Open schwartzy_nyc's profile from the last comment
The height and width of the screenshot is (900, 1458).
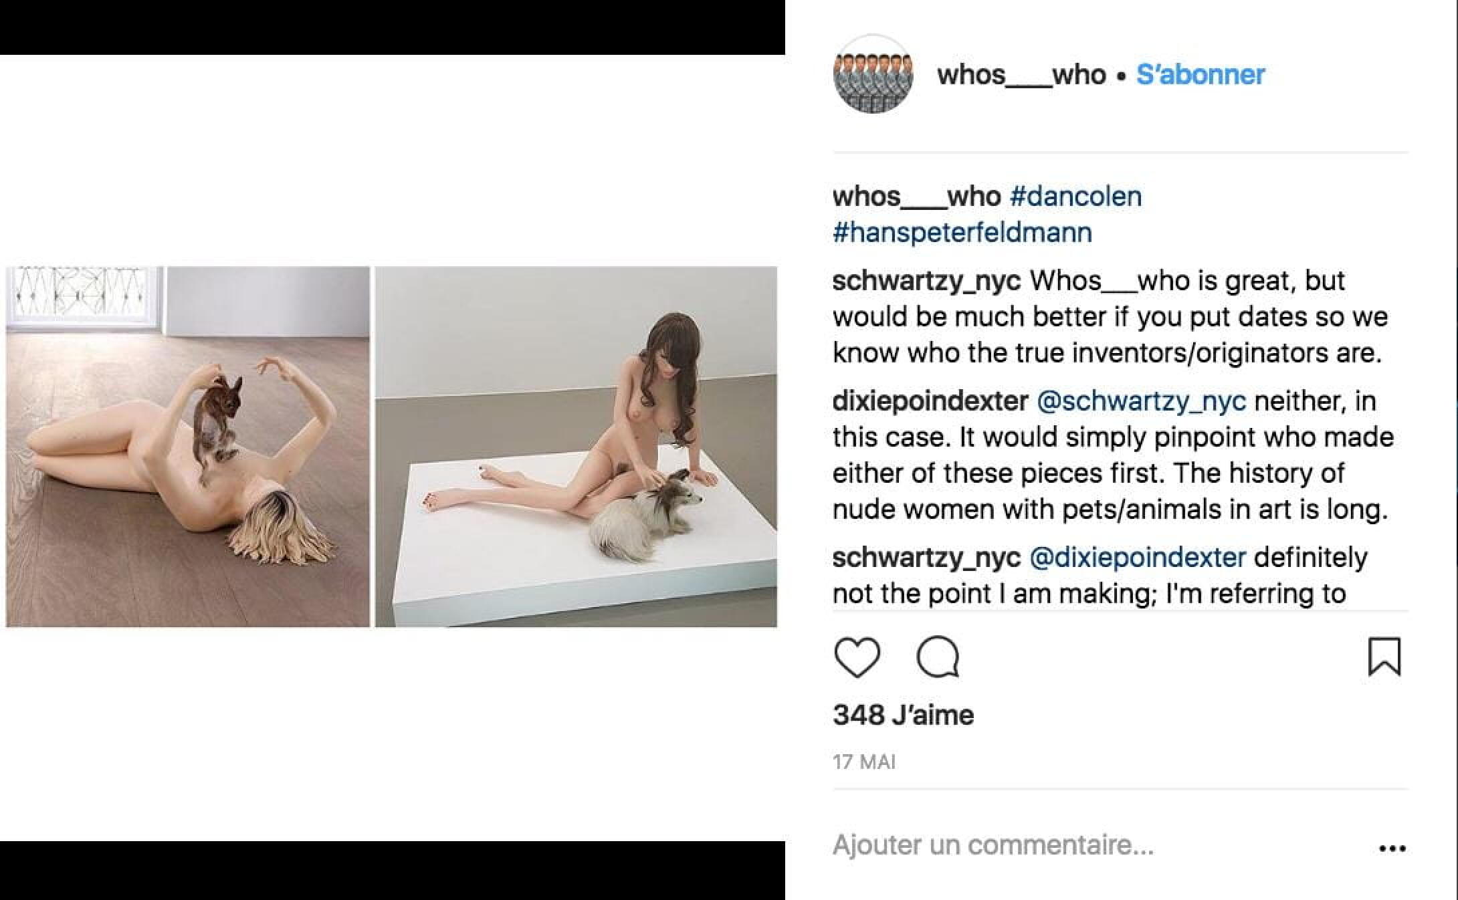coord(926,557)
